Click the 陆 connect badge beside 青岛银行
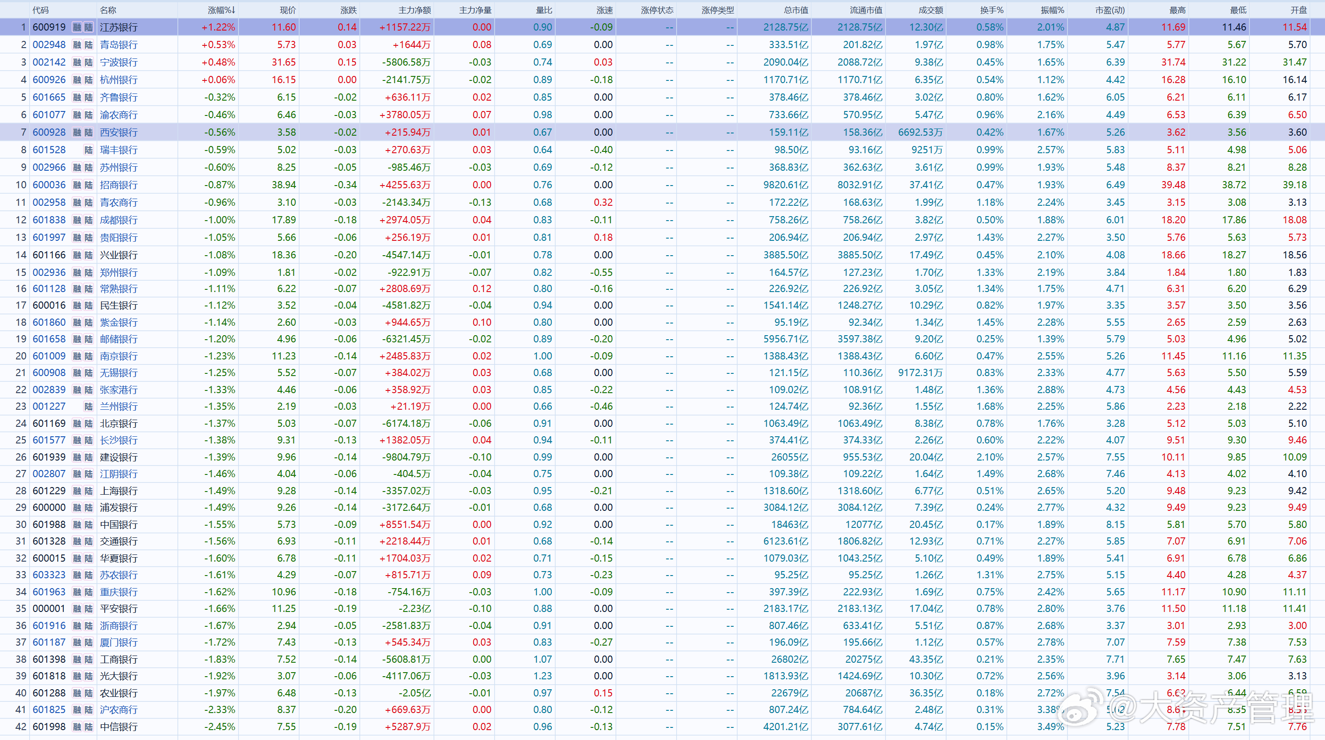 [89, 45]
